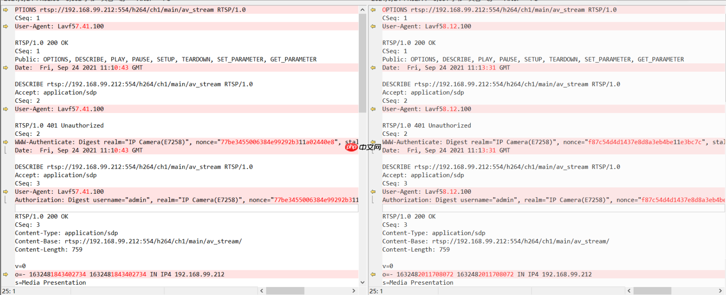This screenshot has height=295, width=726.
Task: Click left pane horizontal scrollbar thumb
Action: (285, 291)
